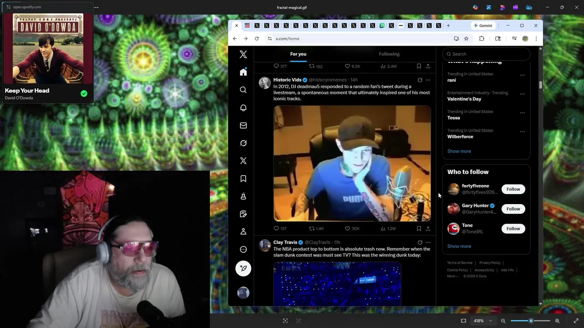Follow Gary Hunter

513,209
